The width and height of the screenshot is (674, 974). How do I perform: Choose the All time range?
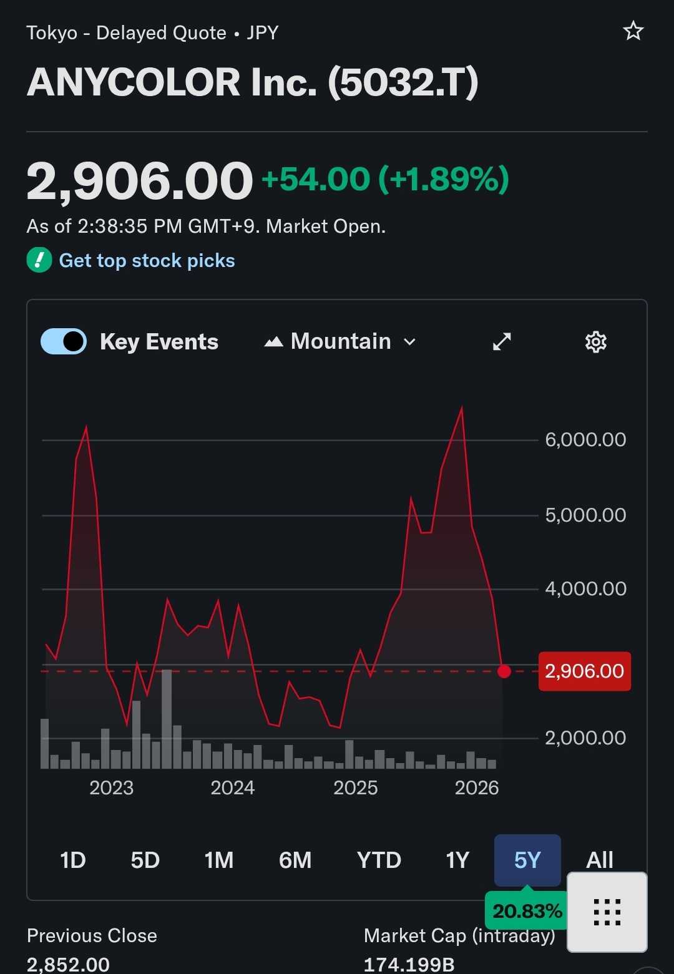tap(600, 860)
